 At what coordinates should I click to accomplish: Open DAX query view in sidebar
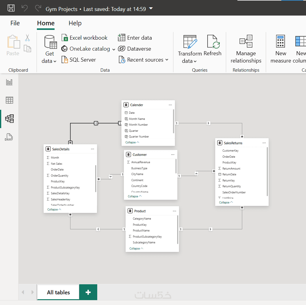click(x=9, y=137)
